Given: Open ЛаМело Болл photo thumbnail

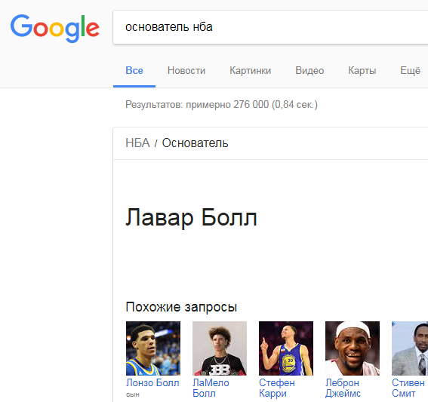Looking at the screenshot, I should tap(220, 348).
